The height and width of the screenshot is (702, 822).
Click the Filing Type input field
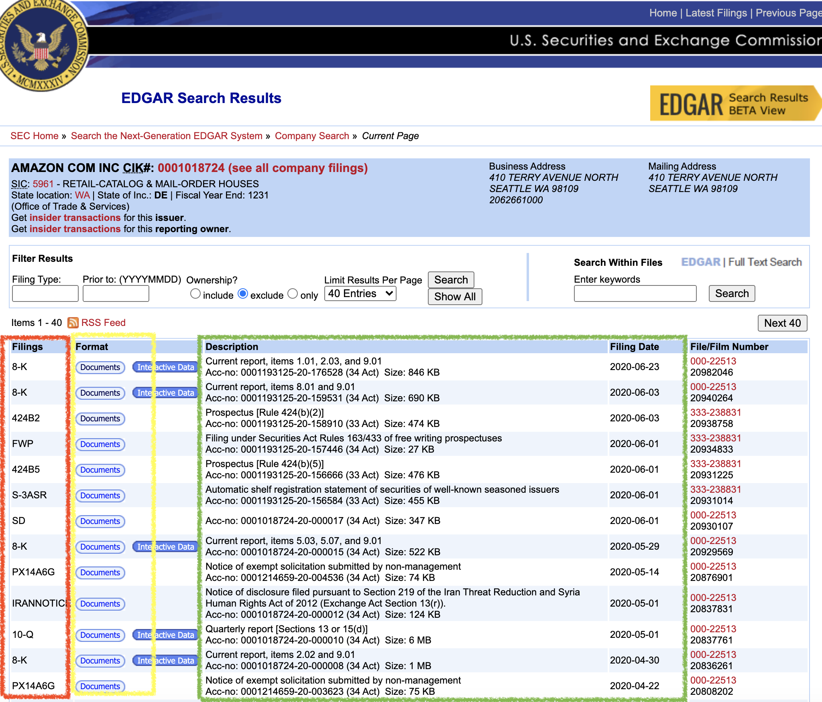45,293
